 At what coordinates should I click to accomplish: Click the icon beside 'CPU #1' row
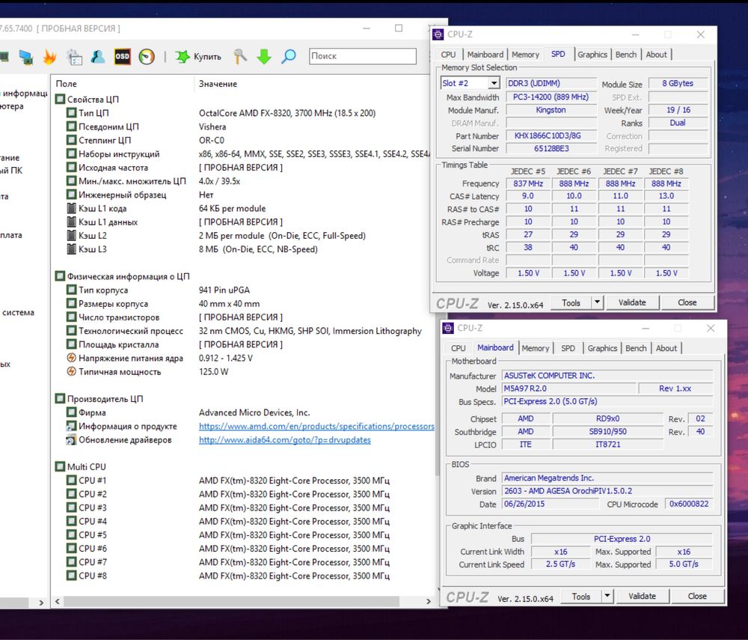point(72,481)
